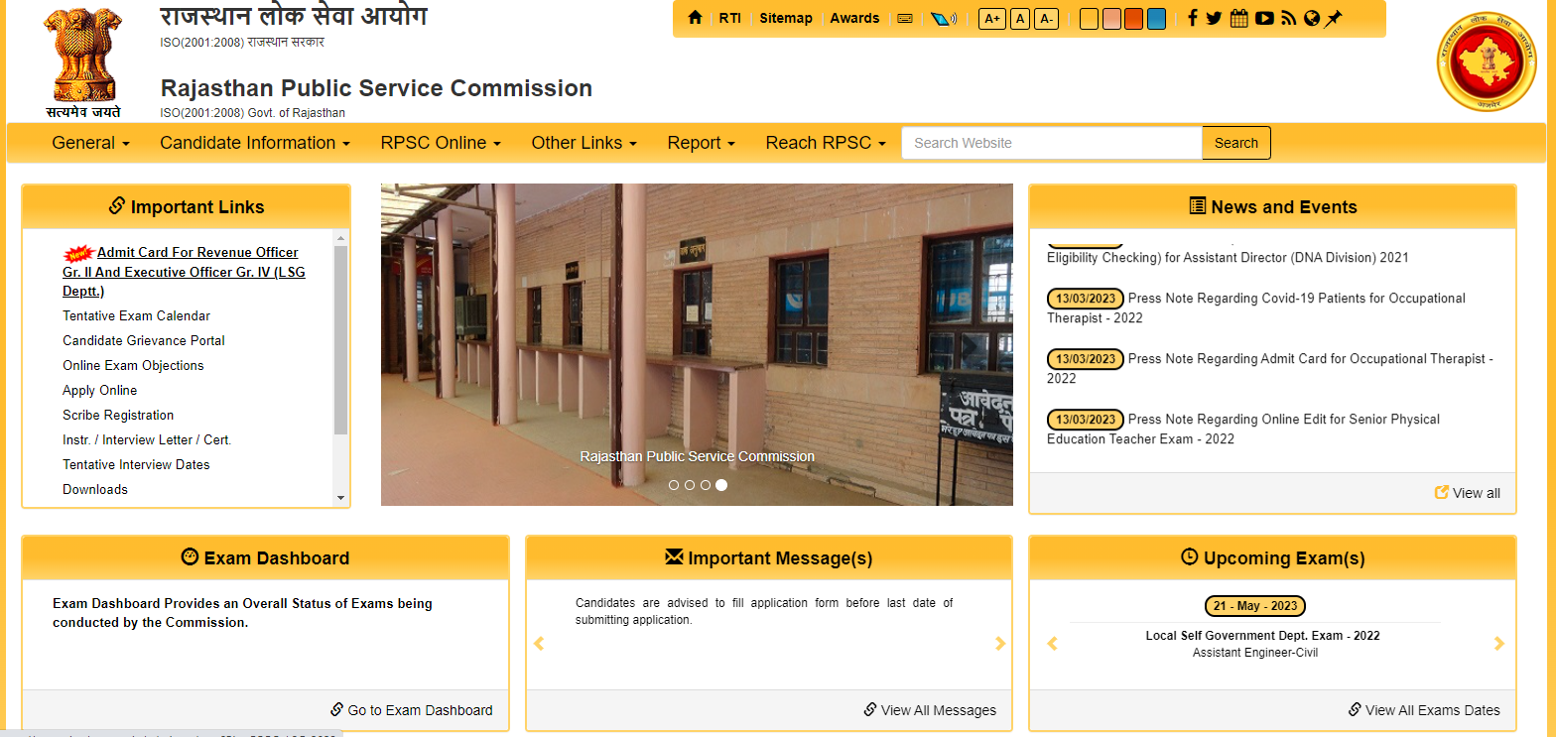Image resolution: width=1556 pixels, height=737 pixels.
Task: Open Candidate Grievance Portal link
Action: point(144,340)
